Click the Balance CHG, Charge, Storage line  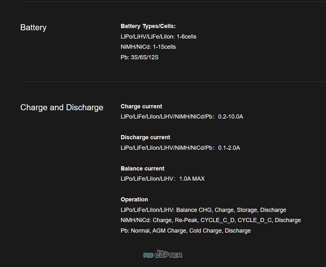203,210
